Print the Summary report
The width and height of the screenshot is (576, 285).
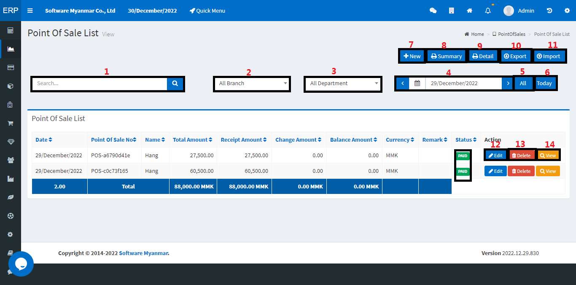446,56
